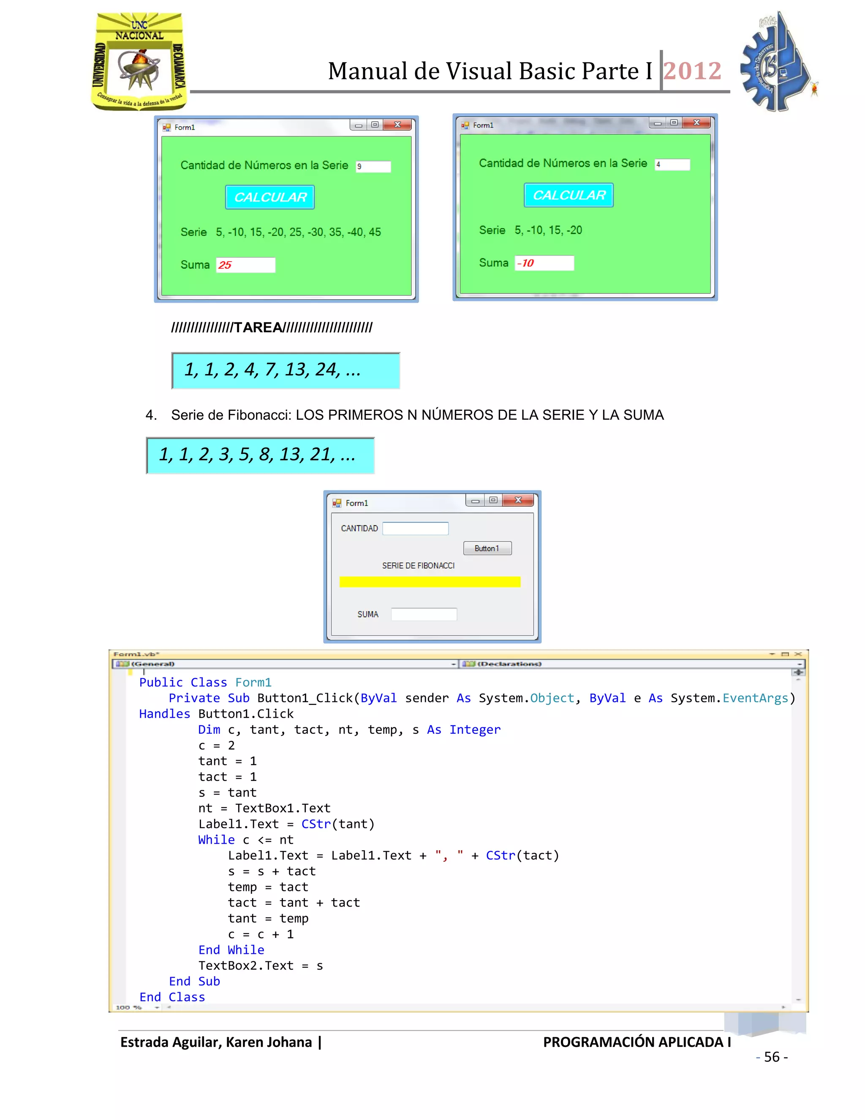Viewport: 865px width, 1120px height.
Task: Click Form1 icon in left series window title
Action: point(166,127)
